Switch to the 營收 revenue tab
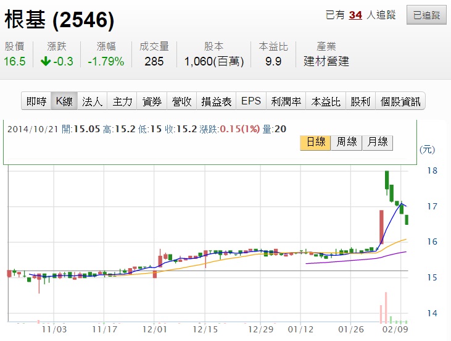This screenshot has height=341, width=451. click(181, 101)
